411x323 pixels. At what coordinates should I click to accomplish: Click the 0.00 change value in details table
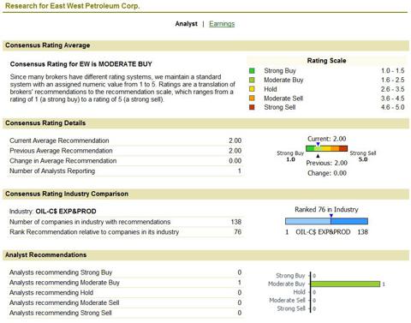coord(235,161)
